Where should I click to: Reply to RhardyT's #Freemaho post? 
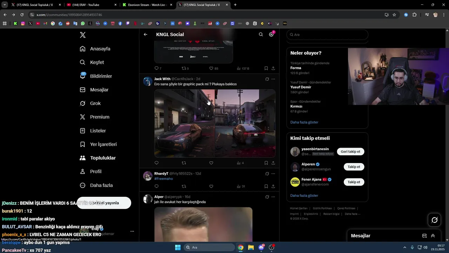pos(156,186)
